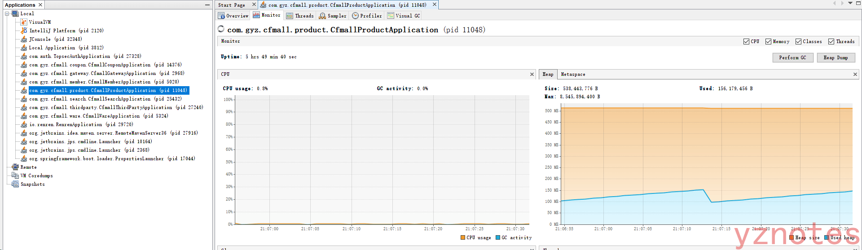Viewport: 862px width, 250px height.
Task: Click the Sampler tab icon
Action: (322, 16)
